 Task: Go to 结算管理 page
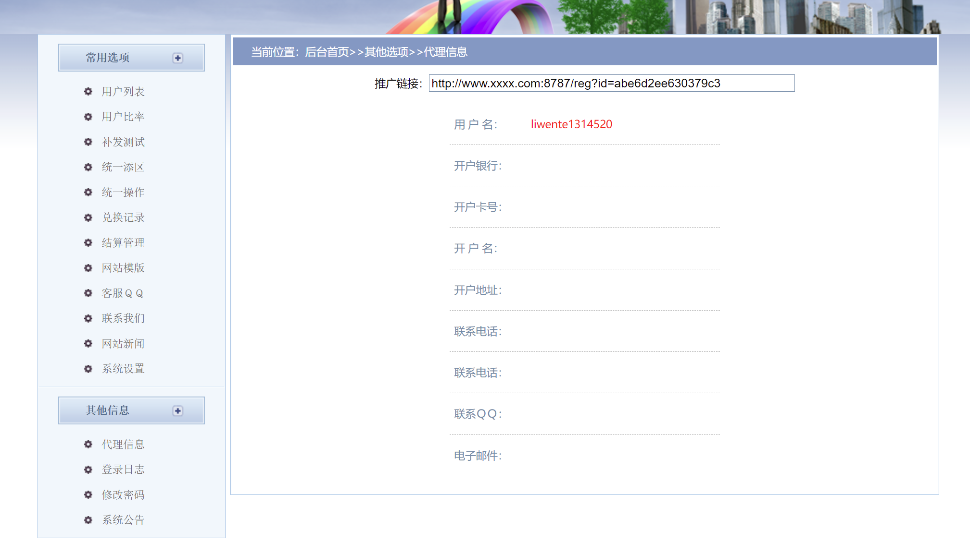point(123,243)
